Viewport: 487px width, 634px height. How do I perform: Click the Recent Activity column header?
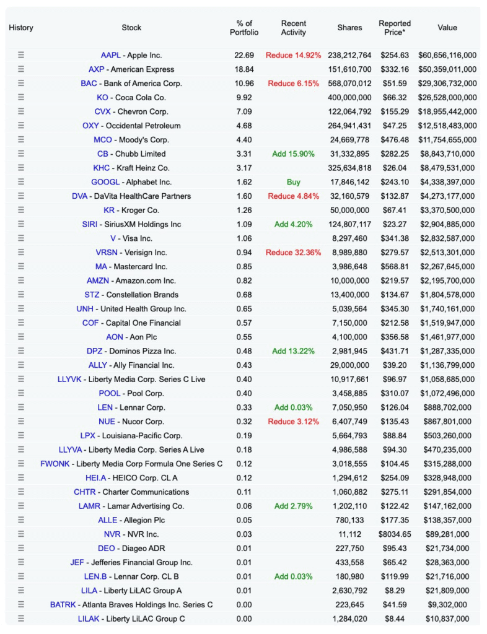pos(293,28)
